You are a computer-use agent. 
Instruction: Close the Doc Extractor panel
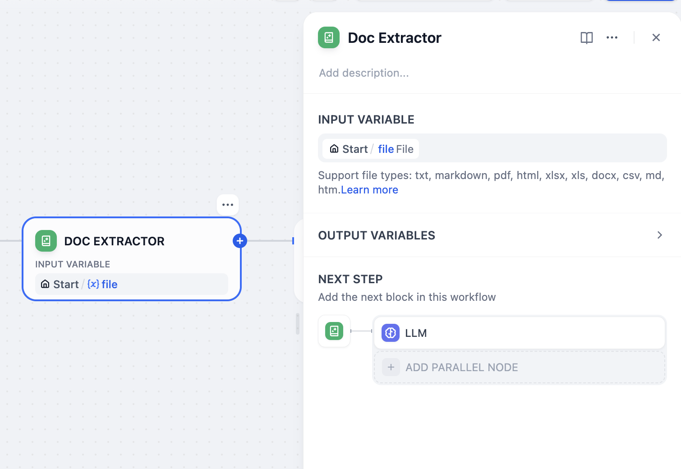[656, 37]
